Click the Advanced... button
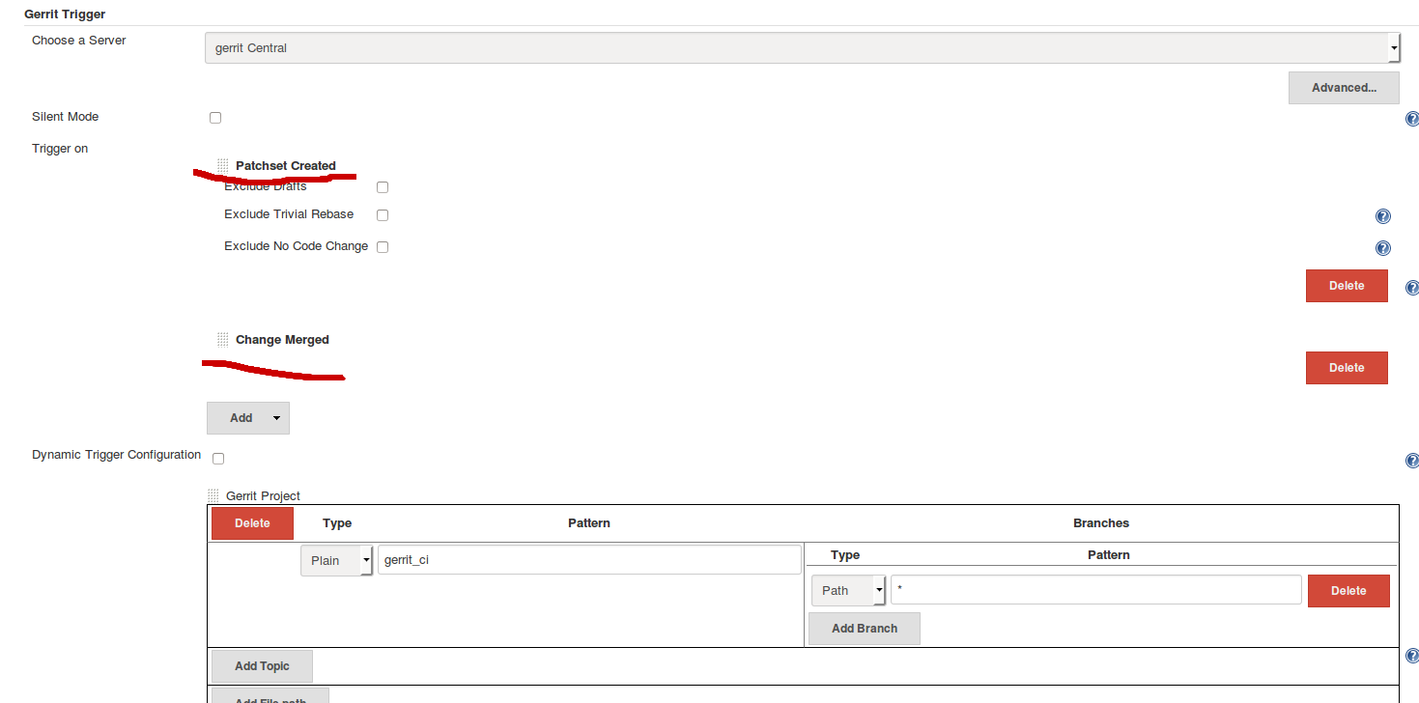1419x703 pixels. click(1344, 88)
